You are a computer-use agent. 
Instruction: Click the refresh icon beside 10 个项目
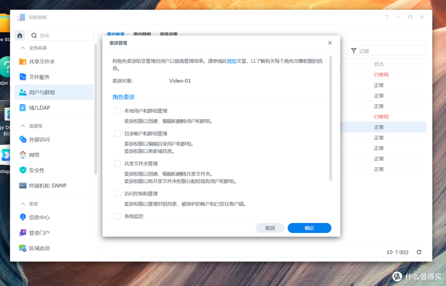pos(419,252)
